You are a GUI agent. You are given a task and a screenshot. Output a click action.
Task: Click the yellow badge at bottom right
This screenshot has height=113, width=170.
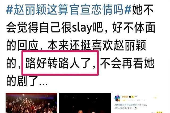coord(160,112)
